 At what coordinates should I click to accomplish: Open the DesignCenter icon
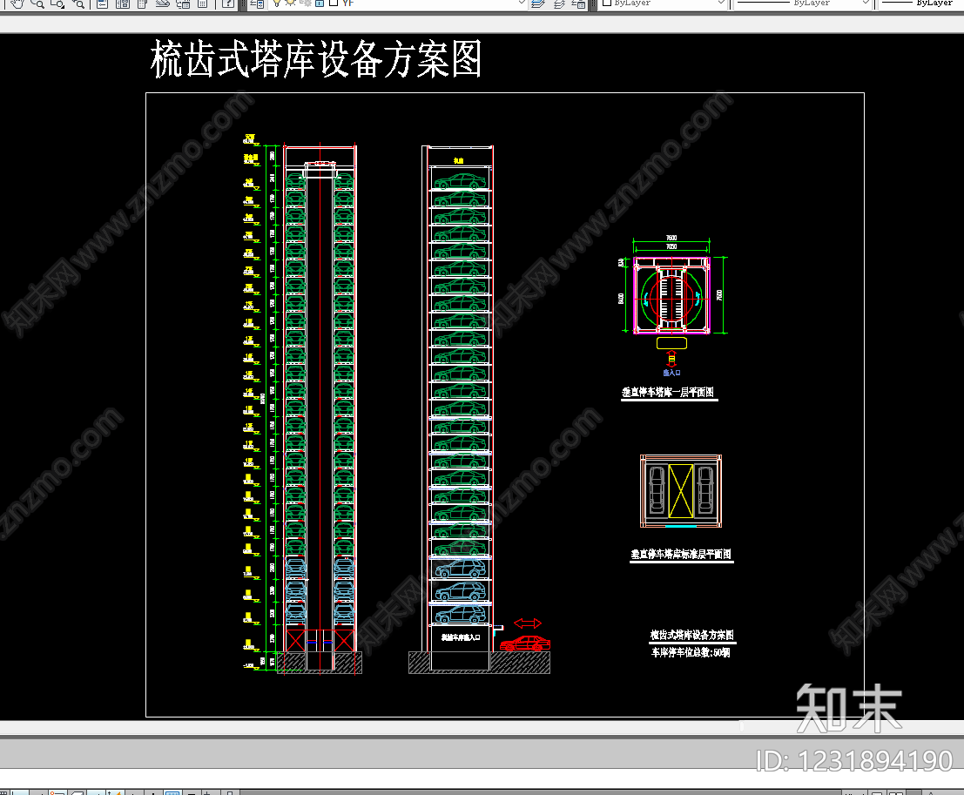tap(123, 3)
